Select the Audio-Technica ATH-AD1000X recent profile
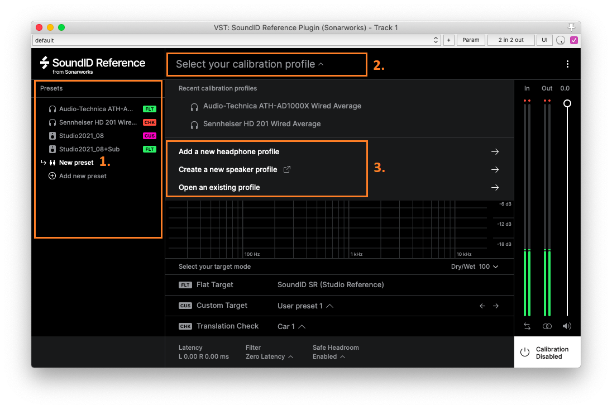This screenshot has height=409, width=612. (x=283, y=106)
